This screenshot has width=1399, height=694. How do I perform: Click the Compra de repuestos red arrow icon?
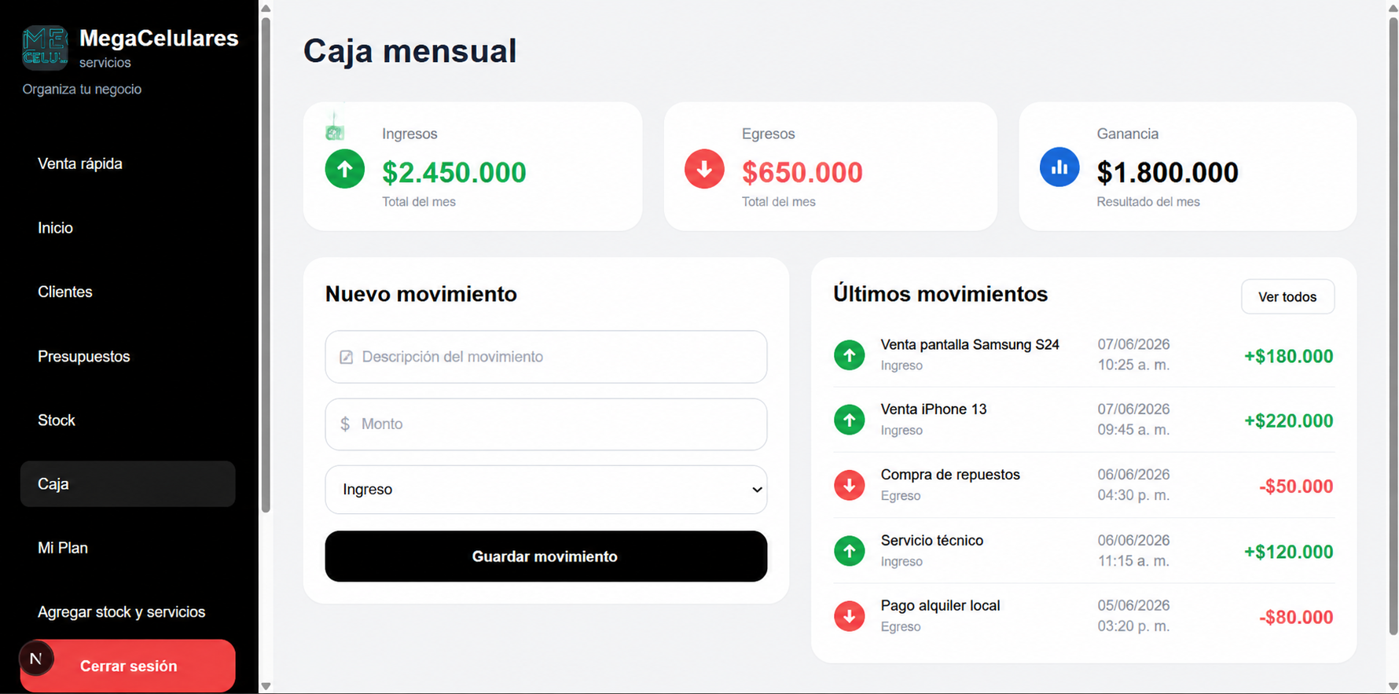tap(850, 486)
